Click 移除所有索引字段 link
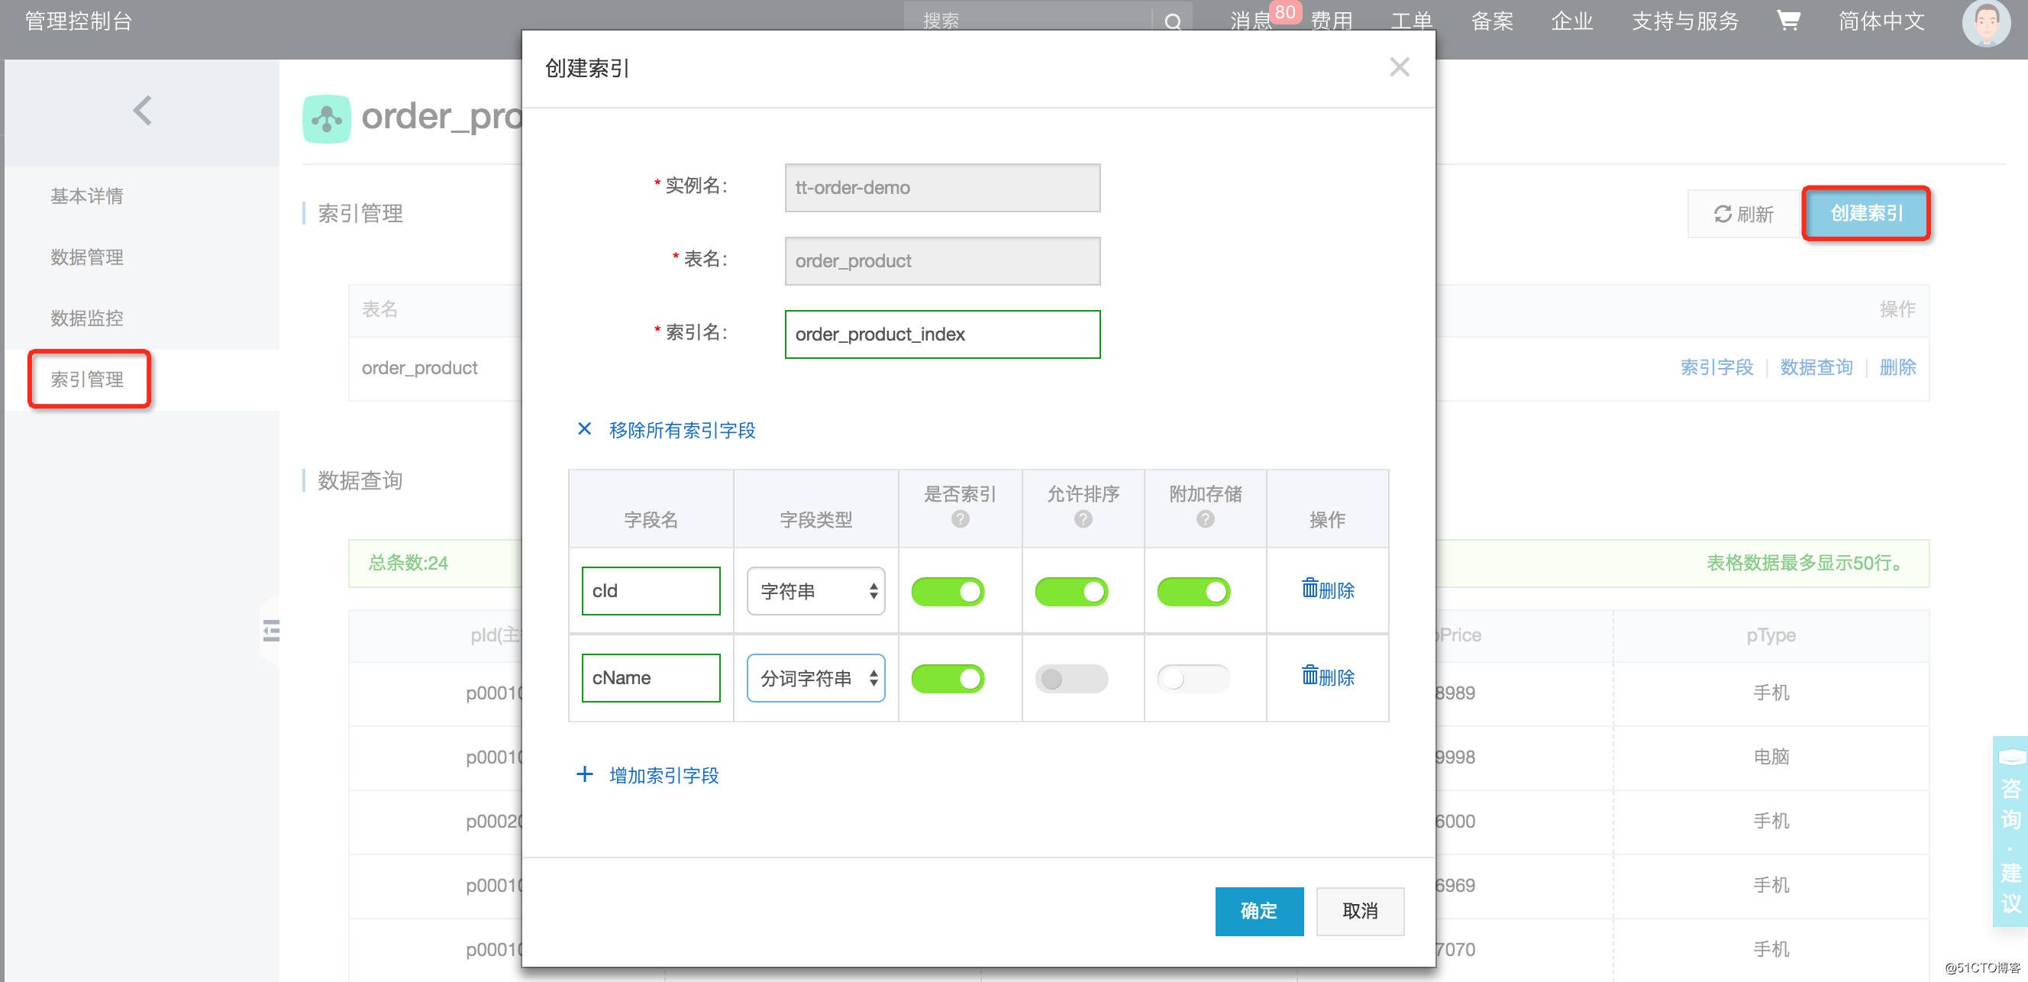The height and width of the screenshot is (982, 2028). (x=682, y=430)
